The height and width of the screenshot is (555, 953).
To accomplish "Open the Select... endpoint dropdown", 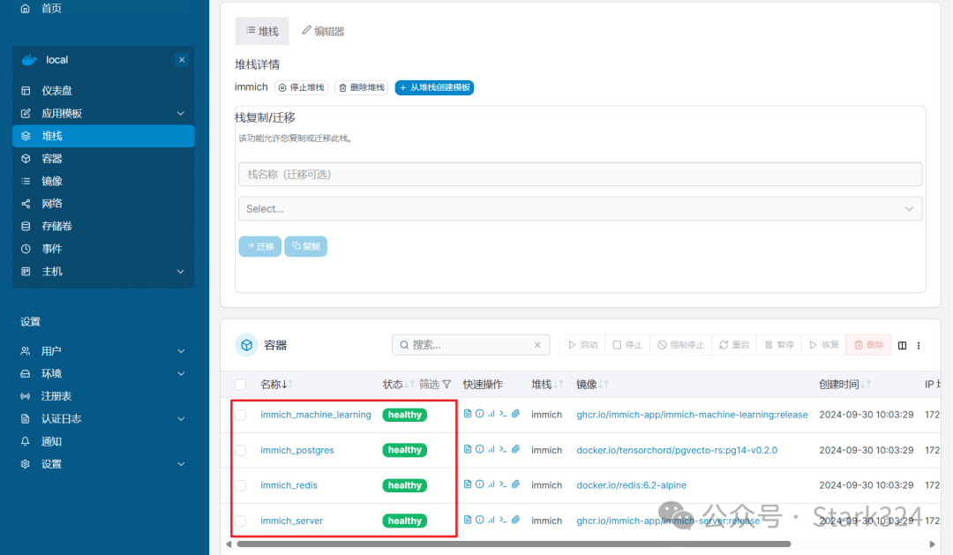I will point(581,208).
